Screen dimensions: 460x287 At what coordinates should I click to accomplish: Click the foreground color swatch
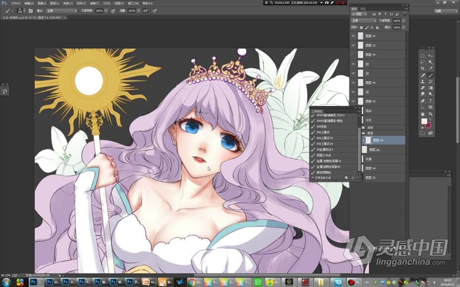click(424, 121)
